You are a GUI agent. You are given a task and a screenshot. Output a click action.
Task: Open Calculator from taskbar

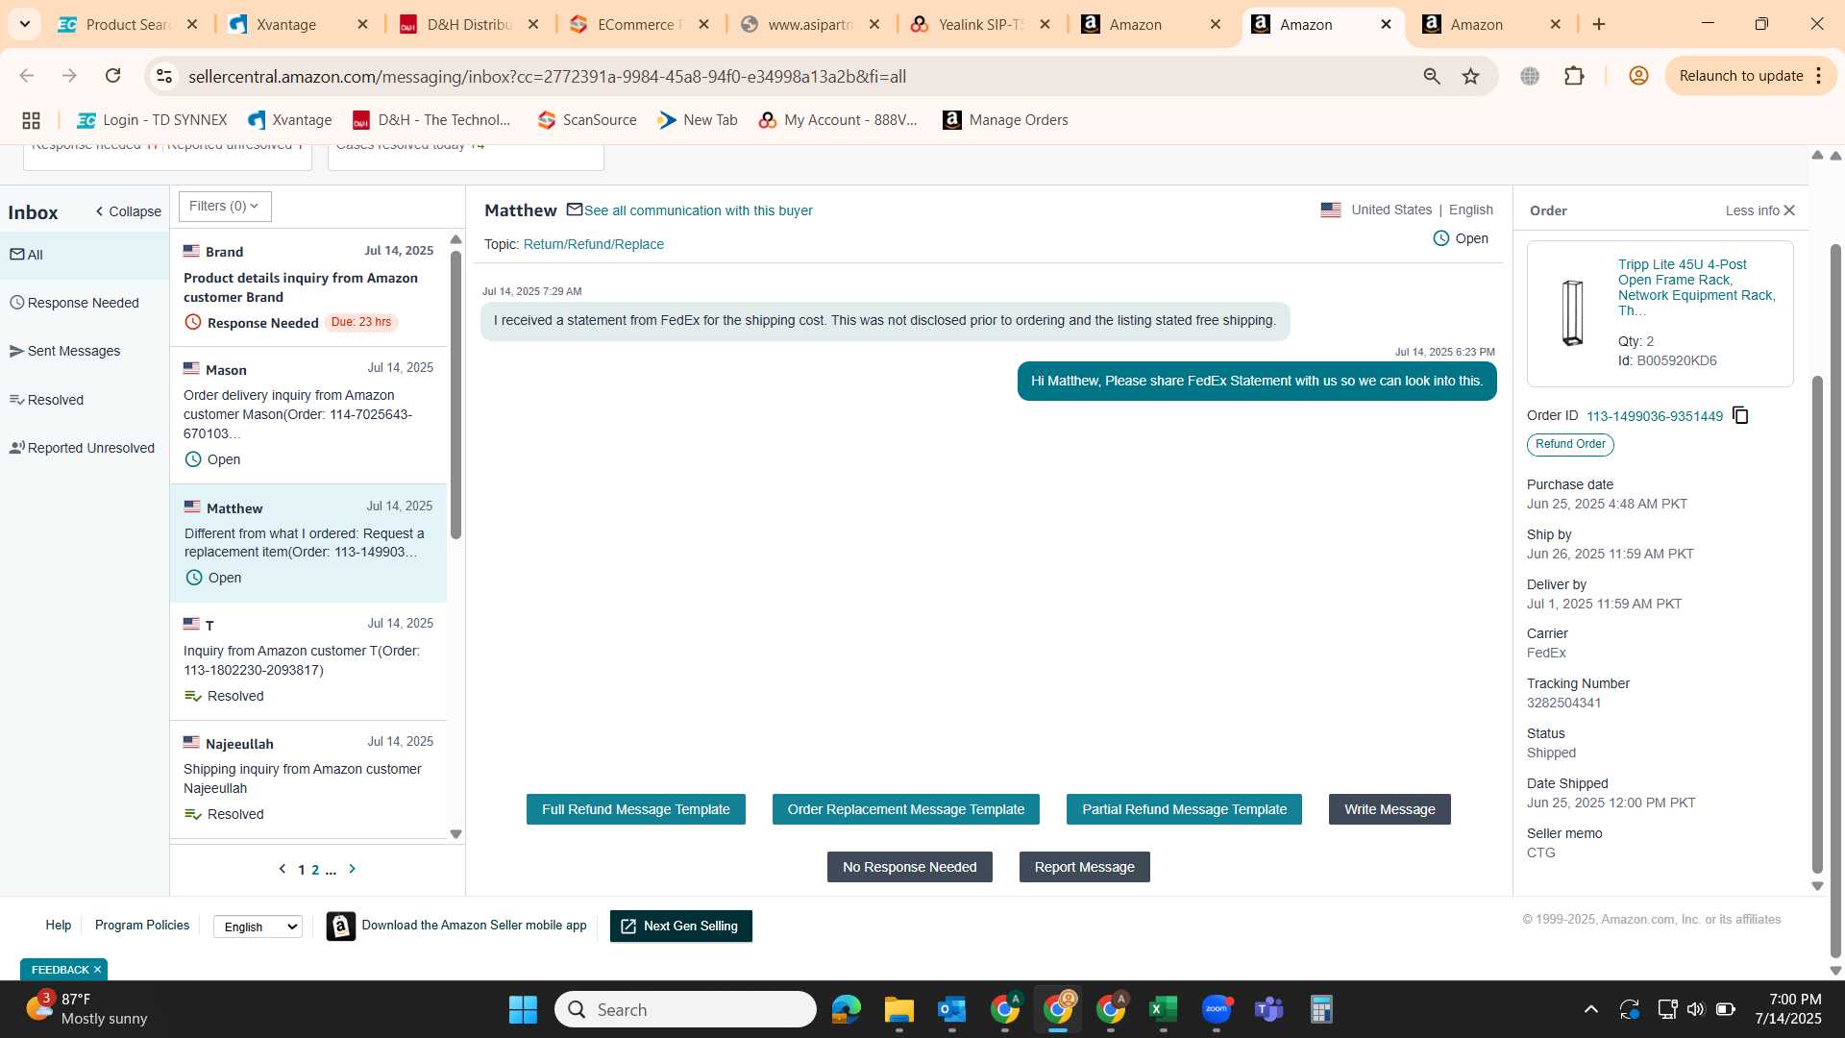[1321, 1009]
